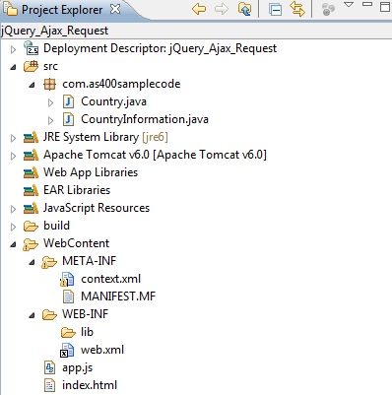392x395 pixels.
Task: Click the Apache Tomcat library icon
Action: [31, 156]
